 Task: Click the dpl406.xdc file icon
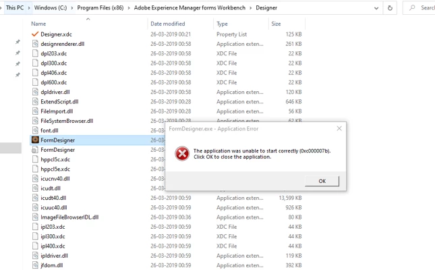pos(35,73)
